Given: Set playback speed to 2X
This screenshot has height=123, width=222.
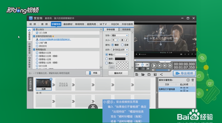Looking at the screenshot, I should 147,65.
